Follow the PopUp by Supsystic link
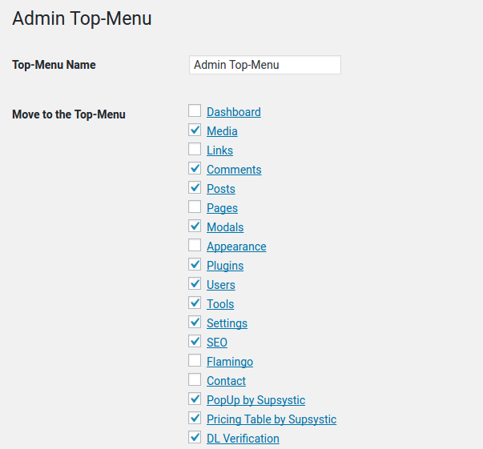 click(x=256, y=400)
